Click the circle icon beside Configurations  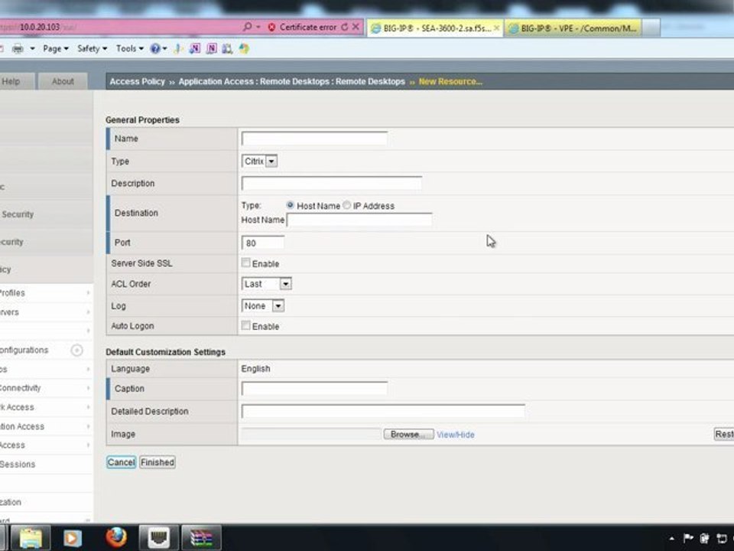[76, 350]
